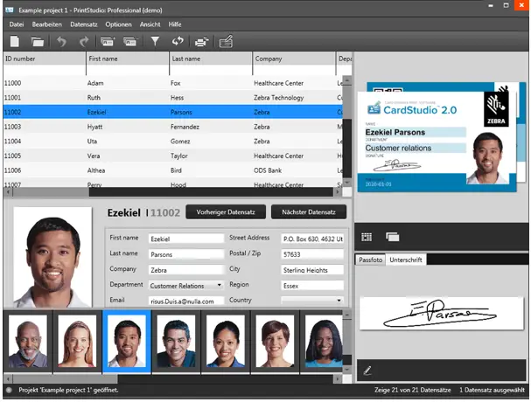Screen dimensions: 531x402
Task: Click the record table vertical scrollbar
Action: (347, 132)
